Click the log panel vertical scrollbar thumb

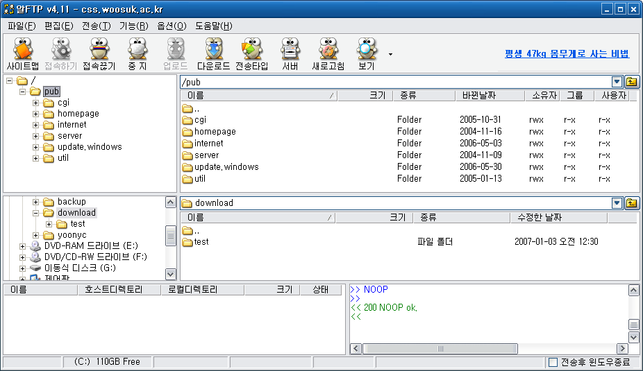pyautogui.click(x=633, y=325)
